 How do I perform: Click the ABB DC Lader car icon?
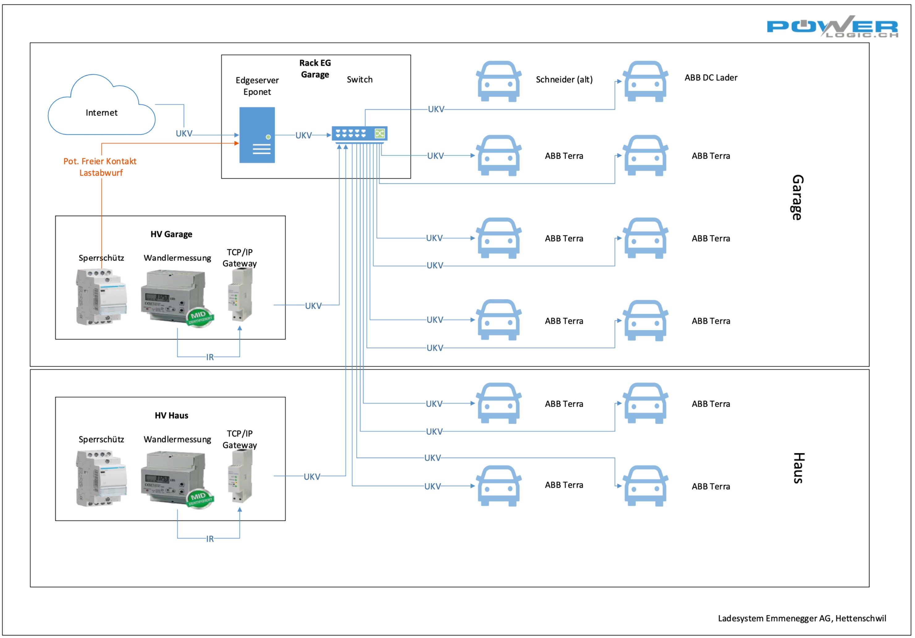(x=646, y=81)
